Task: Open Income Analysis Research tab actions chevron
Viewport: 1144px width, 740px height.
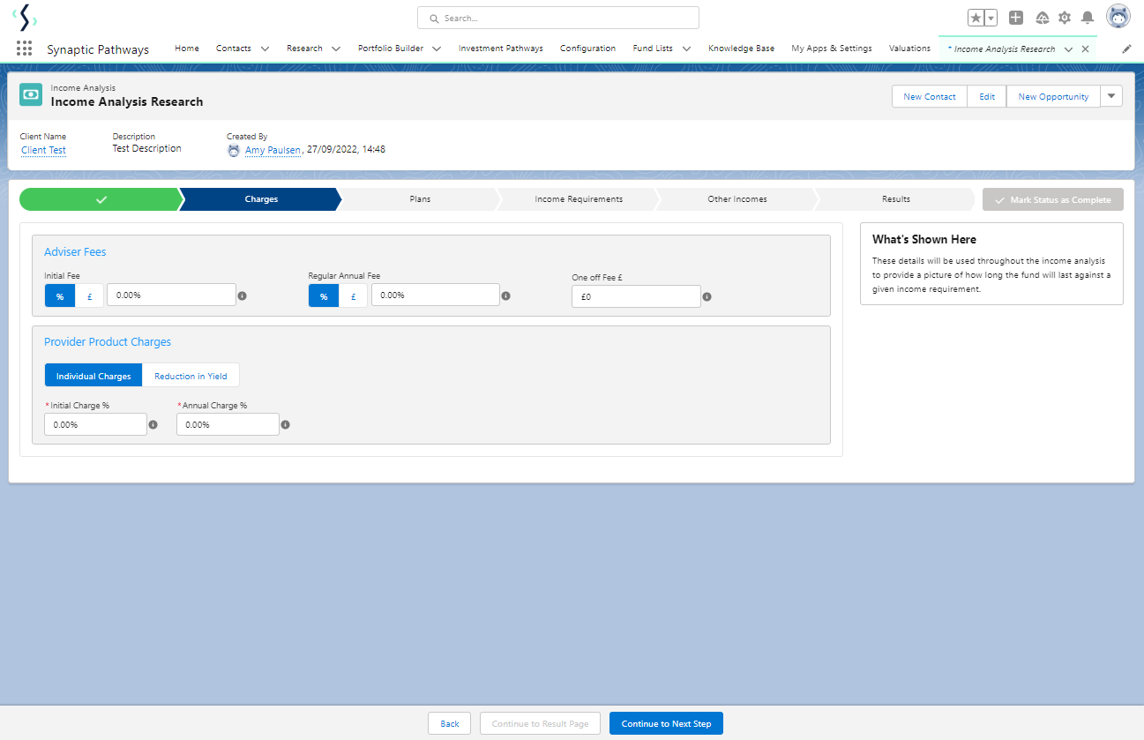Action: tap(1068, 49)
